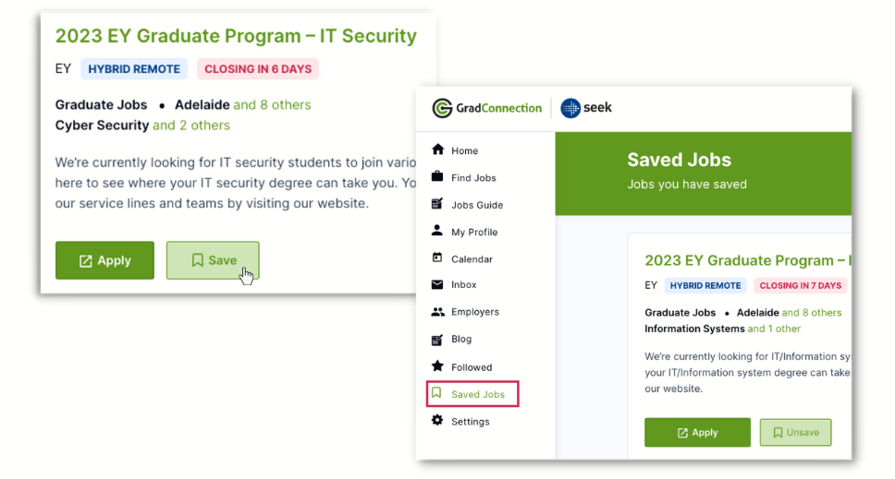This screenshot has width=895, height=479.
Task: Expand "and 2 others" after Cyber Security
Action: point(191,126)
